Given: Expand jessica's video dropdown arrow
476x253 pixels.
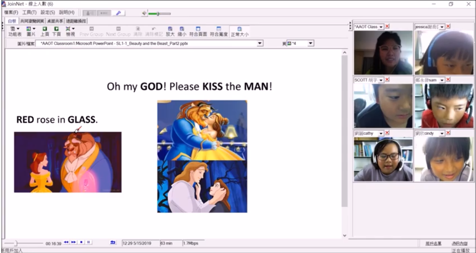Looking at the screenshot, I should (442, 27).
